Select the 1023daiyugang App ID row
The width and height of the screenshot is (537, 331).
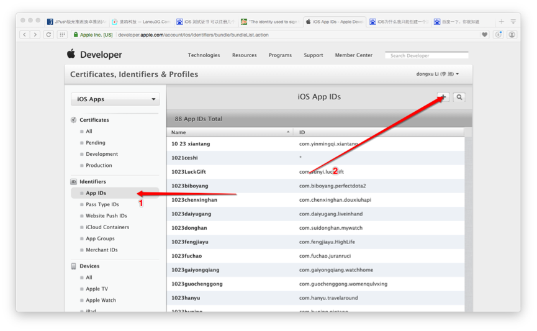click(315, 214)
